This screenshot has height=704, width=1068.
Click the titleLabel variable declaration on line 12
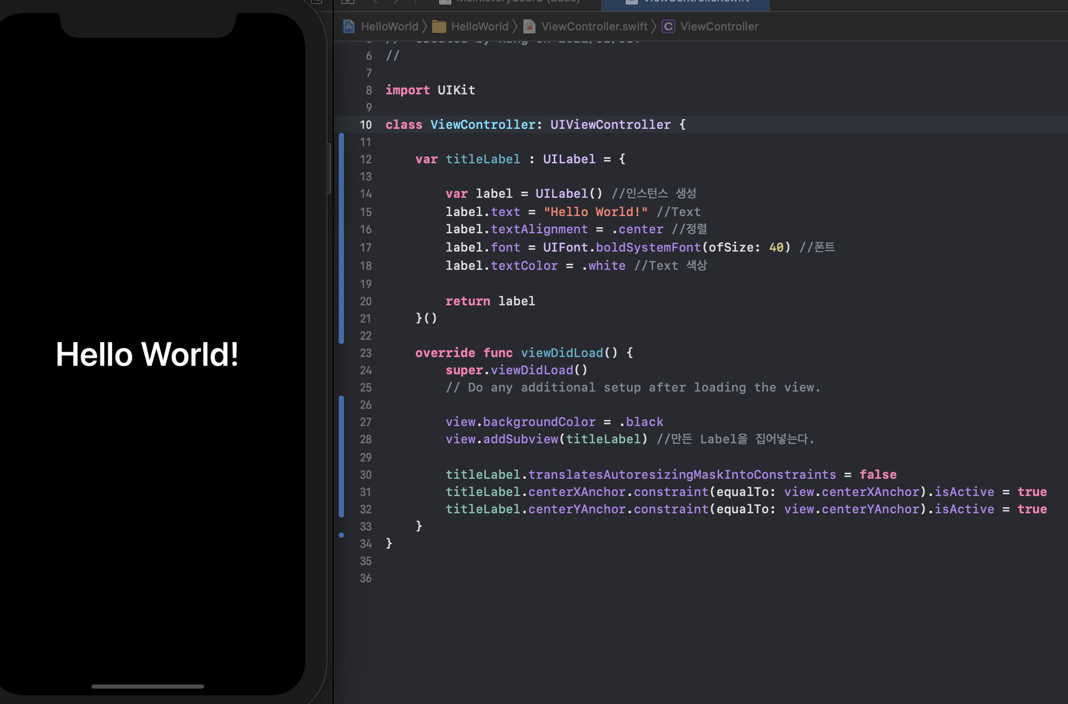point(483,159)
